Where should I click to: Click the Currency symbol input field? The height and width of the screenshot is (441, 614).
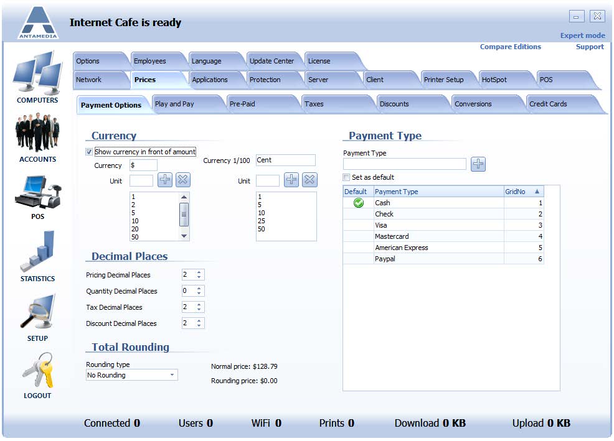point(143,165)
